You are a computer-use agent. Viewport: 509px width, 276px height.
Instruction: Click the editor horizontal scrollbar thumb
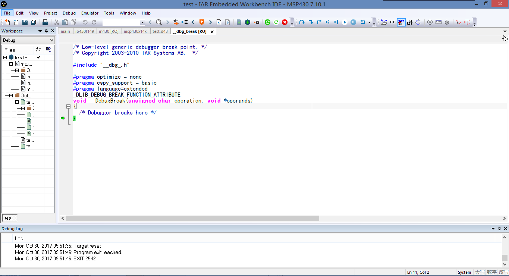[x=192, y=218]
